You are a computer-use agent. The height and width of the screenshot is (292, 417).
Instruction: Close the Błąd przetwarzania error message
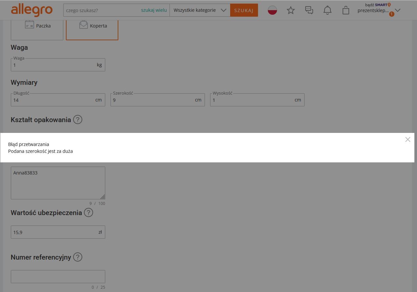coord(407,139)
